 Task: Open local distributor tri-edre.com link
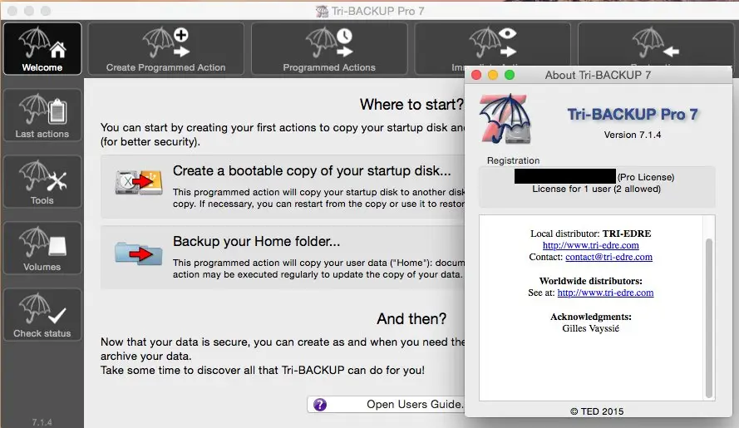590,245
